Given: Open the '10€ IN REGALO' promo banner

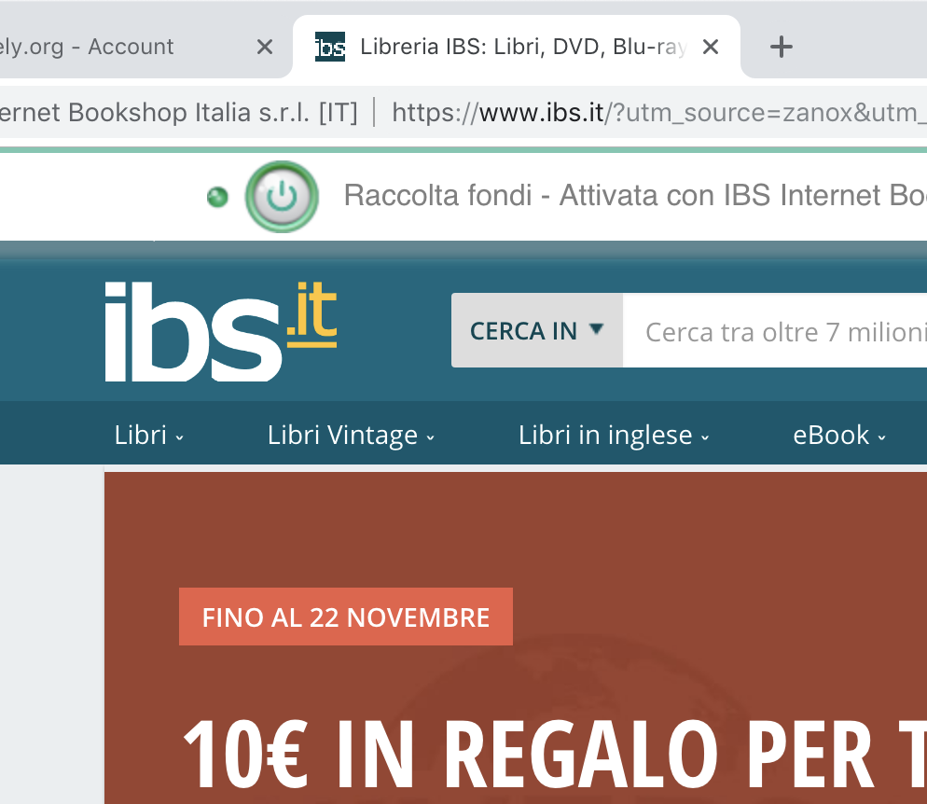Looking at the screenshot, I should tap(516, 638).
